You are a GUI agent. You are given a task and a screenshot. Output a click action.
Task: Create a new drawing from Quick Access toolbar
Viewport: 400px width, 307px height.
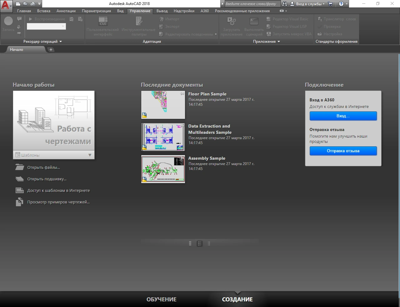[x=18, y=4]
